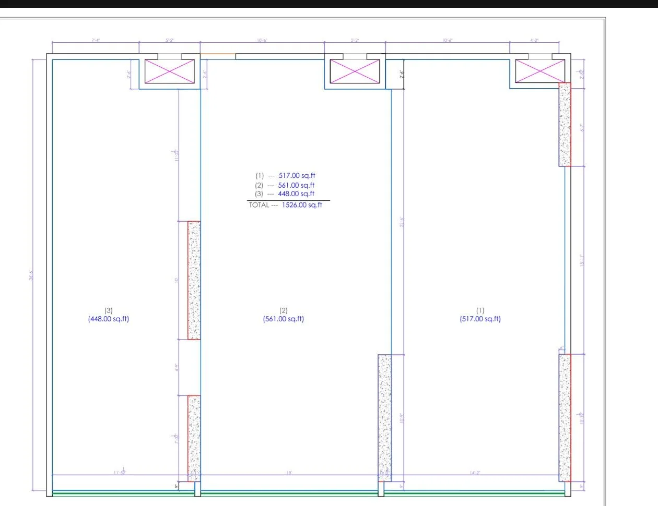This screenshot has width=658, height=506.
Task: Click the room label (1) 517.00 sq.ft
Action: point(480,315)
